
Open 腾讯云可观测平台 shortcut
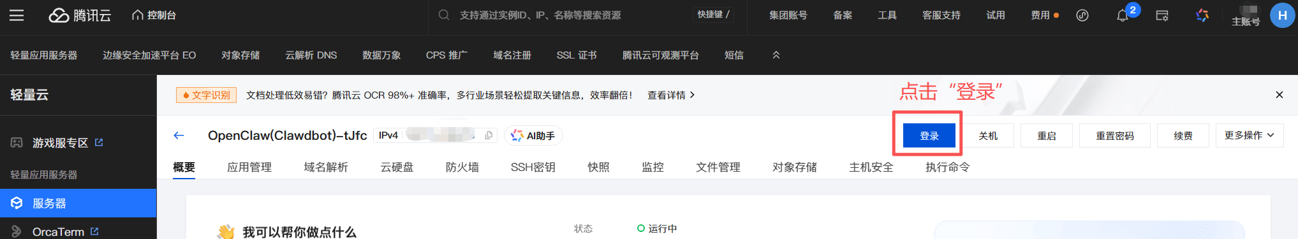click(x=661, y=55)
